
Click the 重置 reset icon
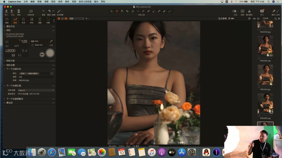tap(43, 11)
